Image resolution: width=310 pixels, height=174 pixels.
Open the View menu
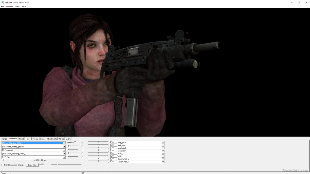(17, 7)
